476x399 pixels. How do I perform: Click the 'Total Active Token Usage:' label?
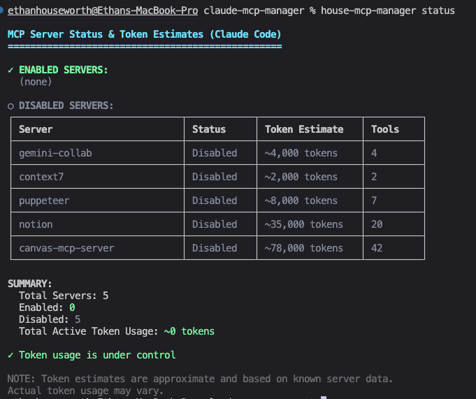[89, 331]
